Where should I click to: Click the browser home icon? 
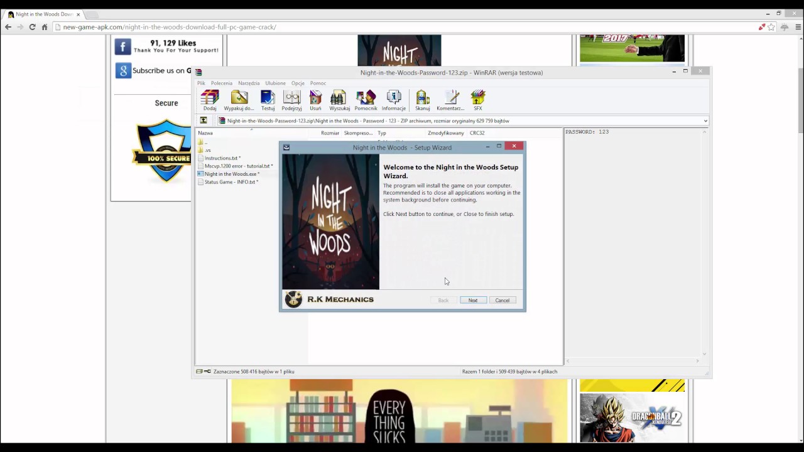[44, 27]
